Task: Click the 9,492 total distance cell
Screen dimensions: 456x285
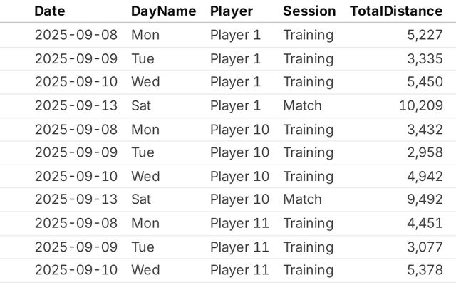Action: pos(425,199)
